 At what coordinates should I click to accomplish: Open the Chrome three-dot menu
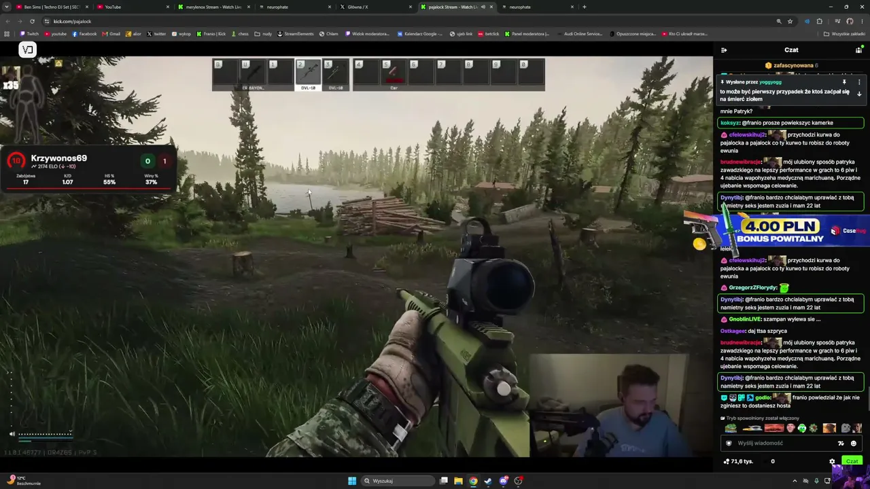862,21
